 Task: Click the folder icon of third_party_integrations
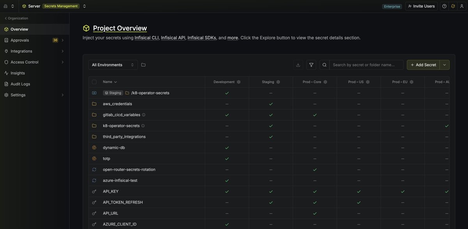point(94,136)
